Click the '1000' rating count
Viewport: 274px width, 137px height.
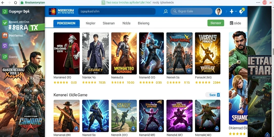[x=131, y=82]
